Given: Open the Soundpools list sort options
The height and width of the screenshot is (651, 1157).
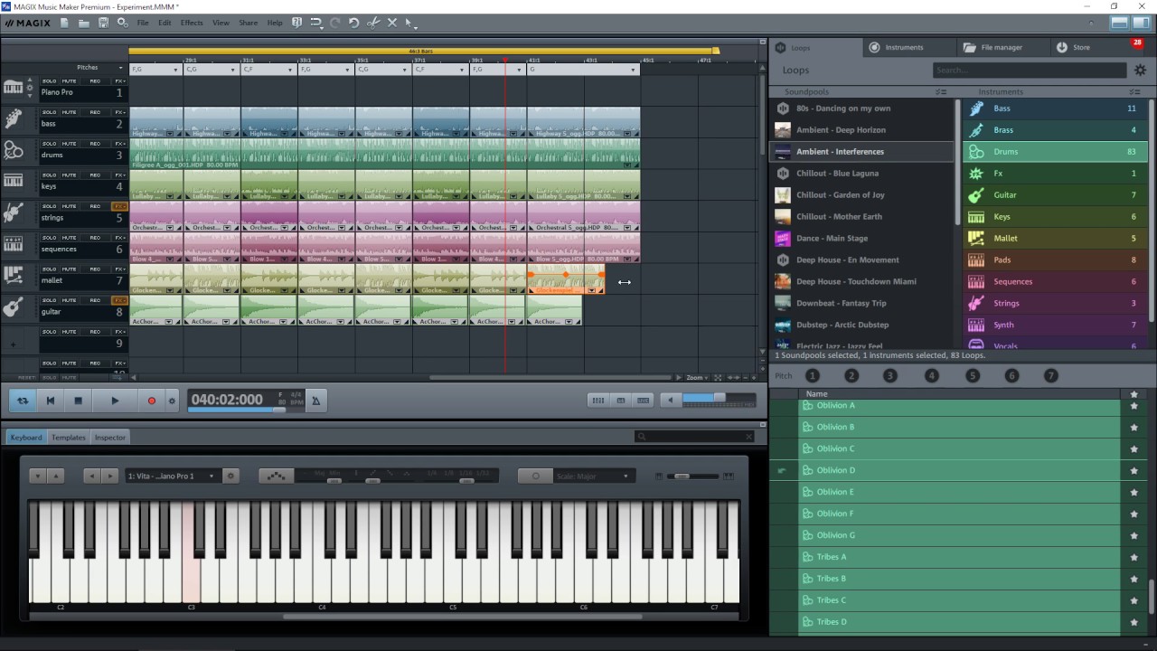Looking at the screenshot, I should pos(941,91).
